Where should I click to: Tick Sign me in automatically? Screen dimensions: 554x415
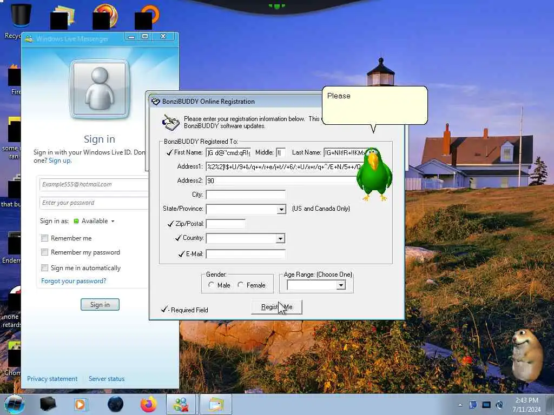coord(44,268)
